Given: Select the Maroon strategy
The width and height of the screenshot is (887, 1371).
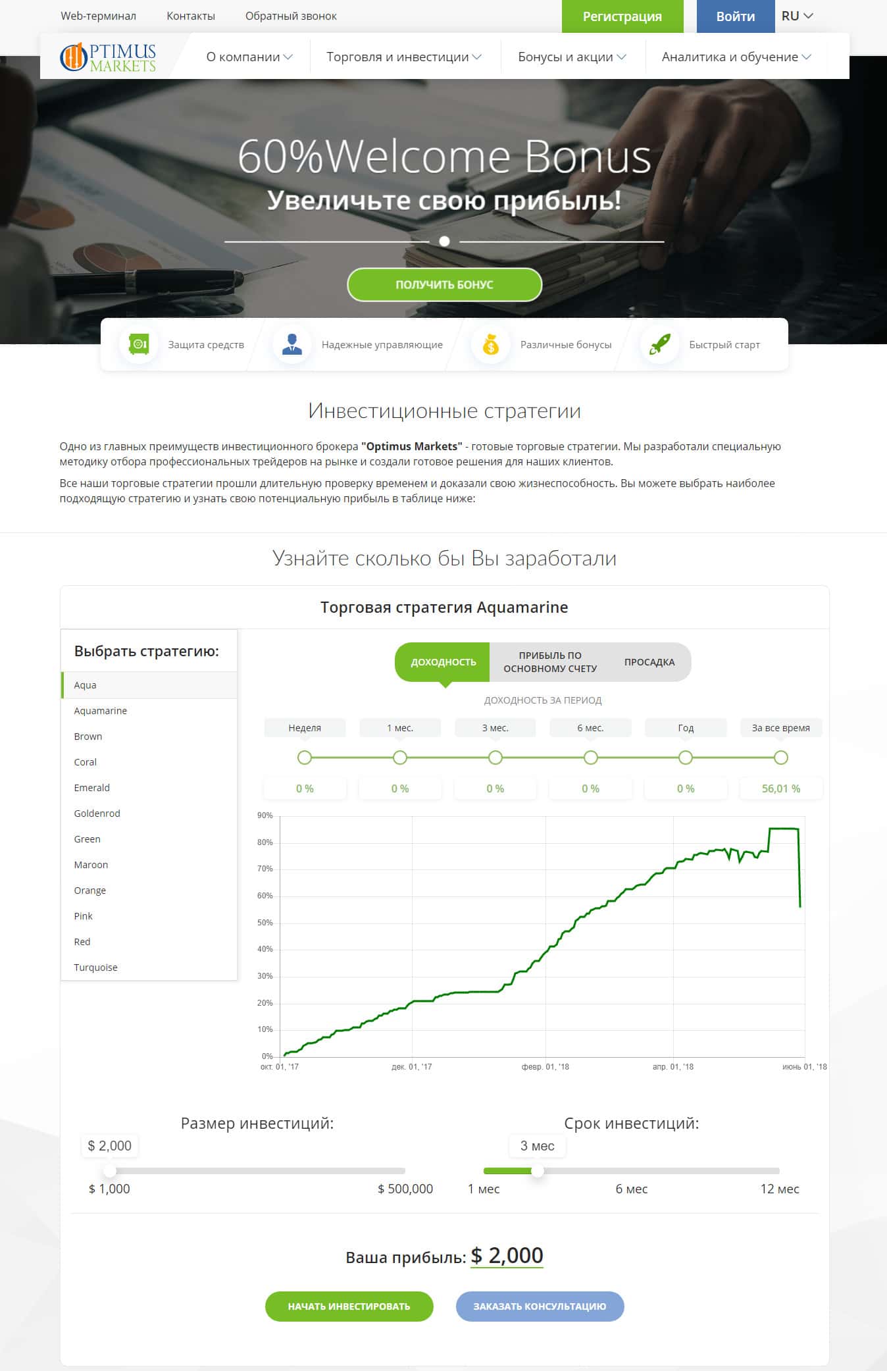Looking at the screenshot, I should [x=149, y=865].
